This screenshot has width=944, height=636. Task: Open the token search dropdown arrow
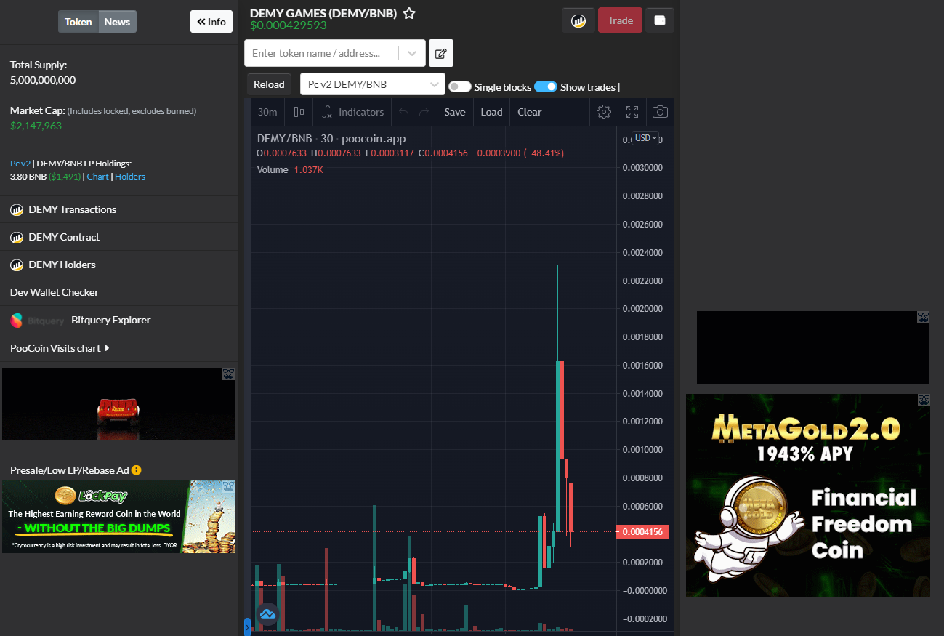[412, 53]
